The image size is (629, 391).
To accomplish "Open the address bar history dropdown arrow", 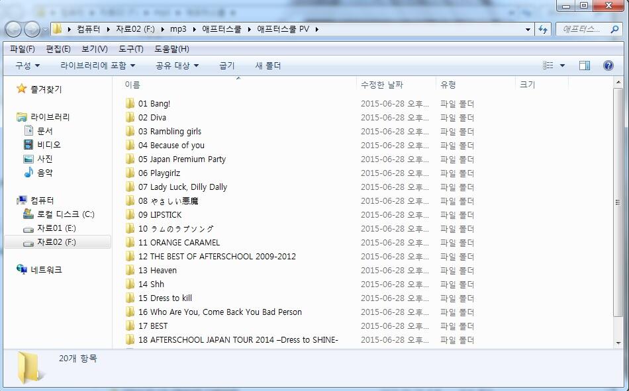I will point(528,29).
